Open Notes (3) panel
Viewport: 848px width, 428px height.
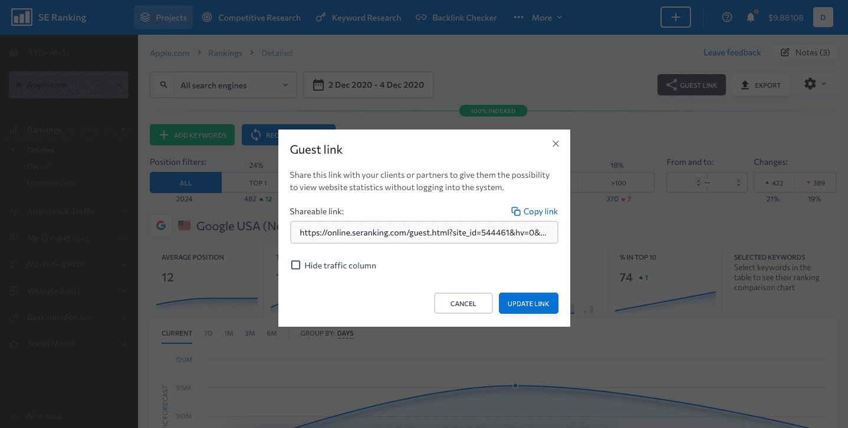click(x=805, y=52)
